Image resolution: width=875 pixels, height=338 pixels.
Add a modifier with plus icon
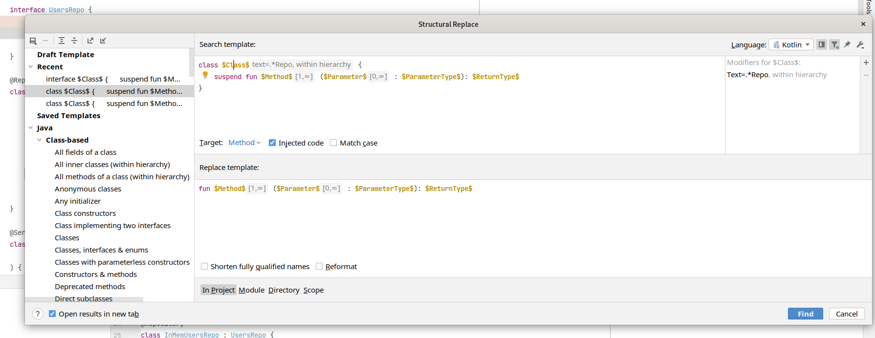click(x=866, y=63)
